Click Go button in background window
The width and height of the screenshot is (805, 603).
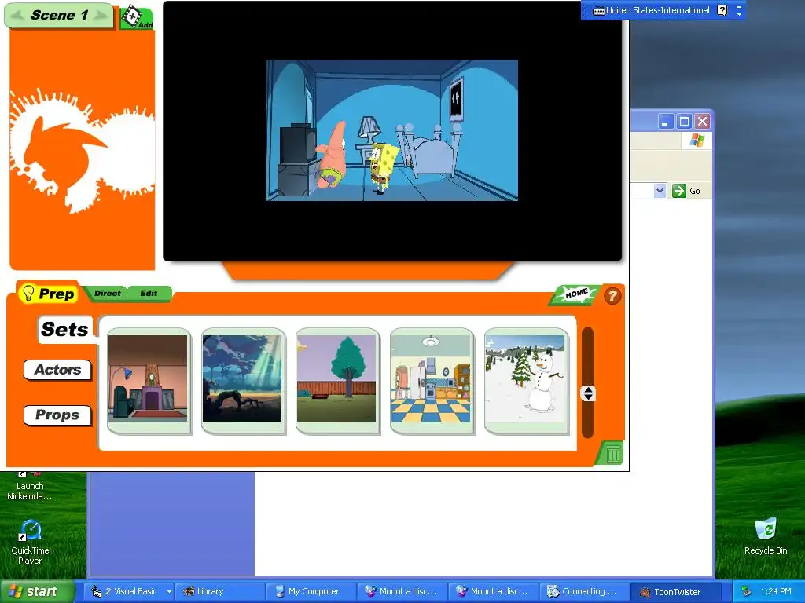tap(687, 191)
